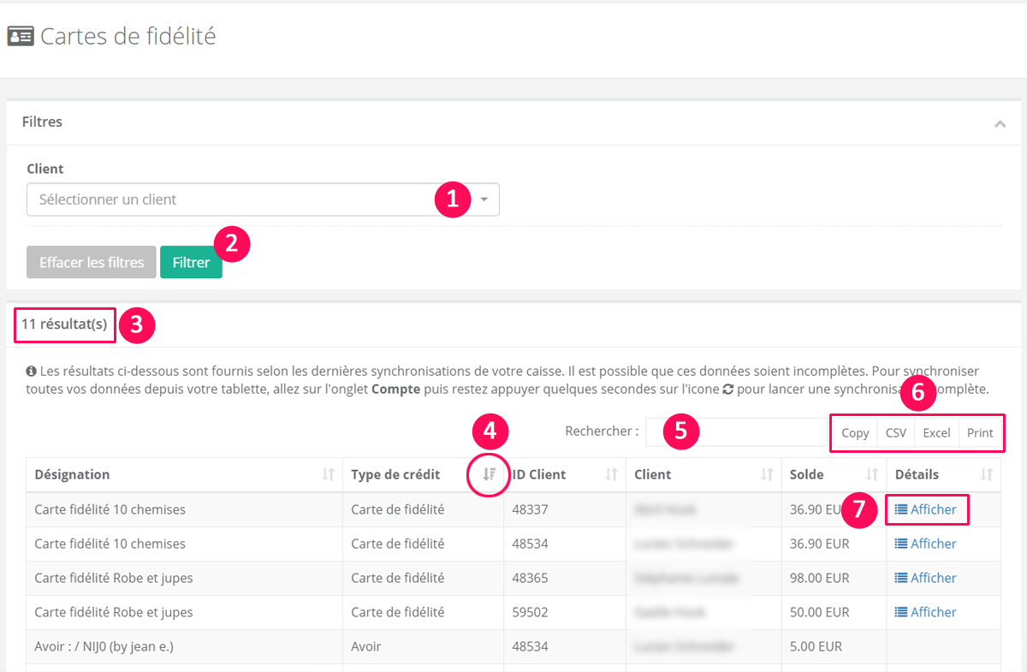Sort by Désignation column sort icon
The image size is (1027, 672).
(x=328, y=474)
